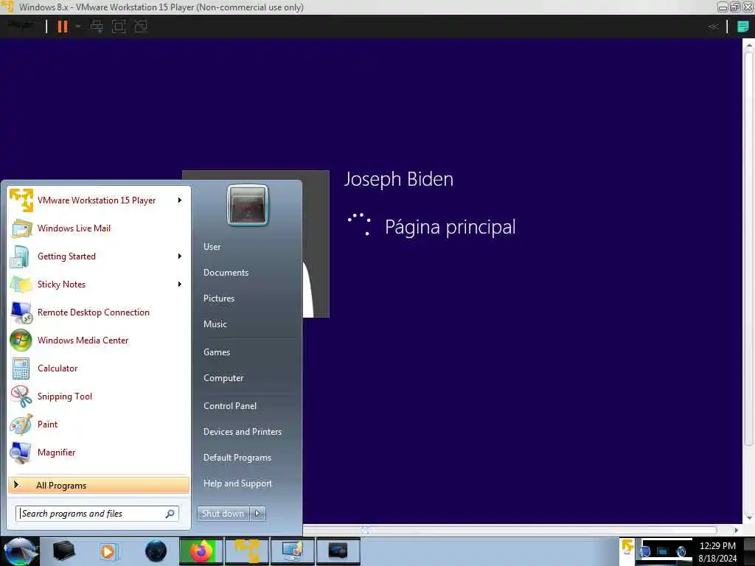Open Getting Started
Image resolution: width=755 pixels, height=566 pixels.
[x=91, y=256]
